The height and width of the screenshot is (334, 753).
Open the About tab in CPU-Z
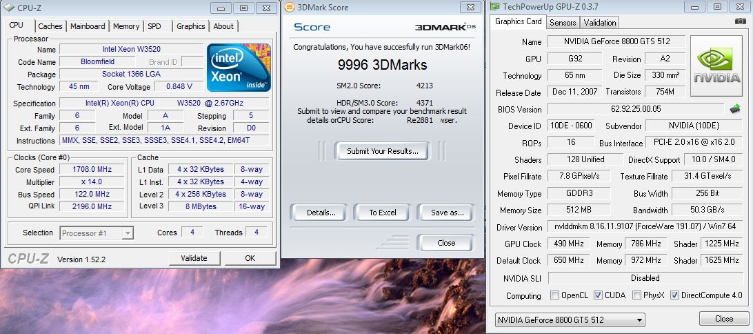(x=223, y=26)
